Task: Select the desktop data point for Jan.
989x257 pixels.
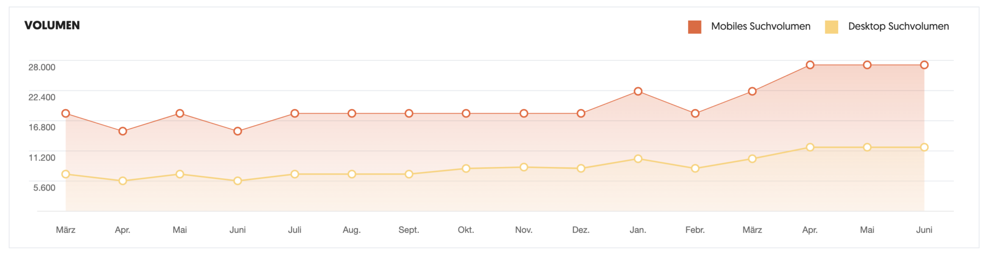Action: 638,159
